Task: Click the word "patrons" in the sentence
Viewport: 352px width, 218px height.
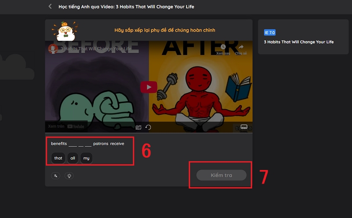Action: pos(101,144)
